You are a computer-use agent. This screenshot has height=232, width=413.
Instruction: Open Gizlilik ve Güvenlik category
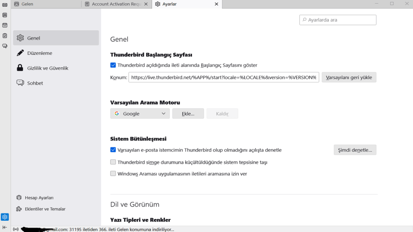pyautogui.click(x=56, y=68)
